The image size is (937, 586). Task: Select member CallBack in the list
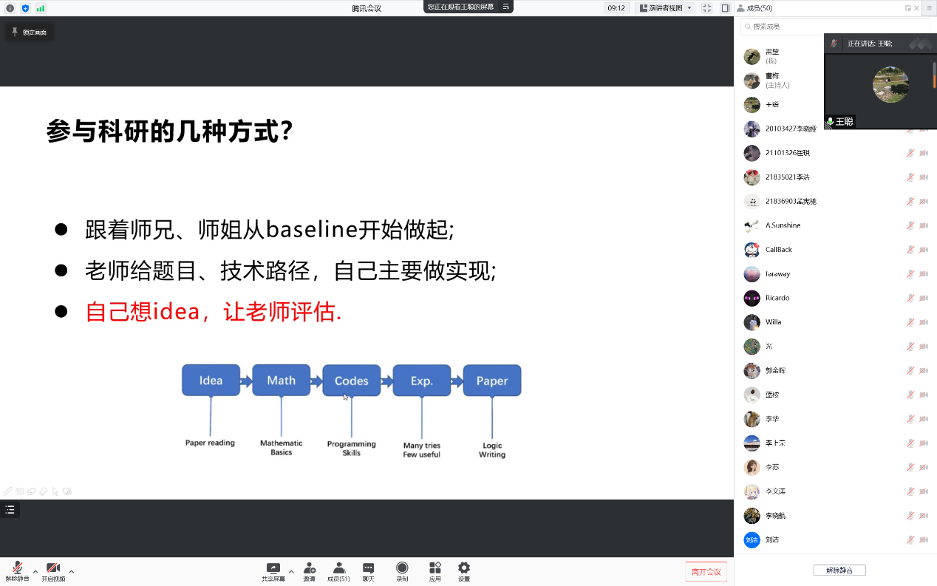click(778, 250)
